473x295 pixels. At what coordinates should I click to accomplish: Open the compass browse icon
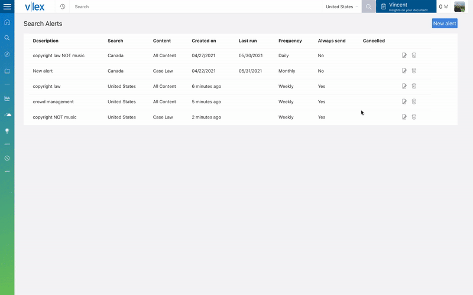tap(7, 54)
